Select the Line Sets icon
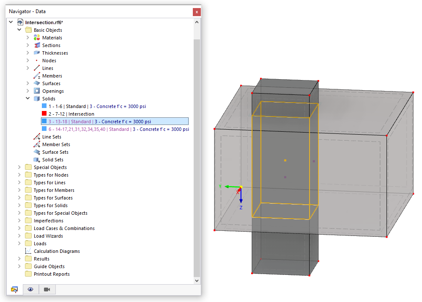Viewport: 422px width, 302px height. pos(37,136)
